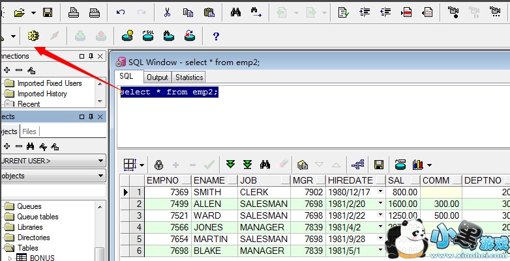Pin the Connections panel
510x261 pixels.
pos(91,57)
